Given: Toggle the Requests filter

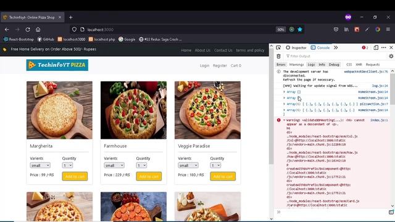Looking at the screenshot, I should pyautogui.click(x=373, y=65).
